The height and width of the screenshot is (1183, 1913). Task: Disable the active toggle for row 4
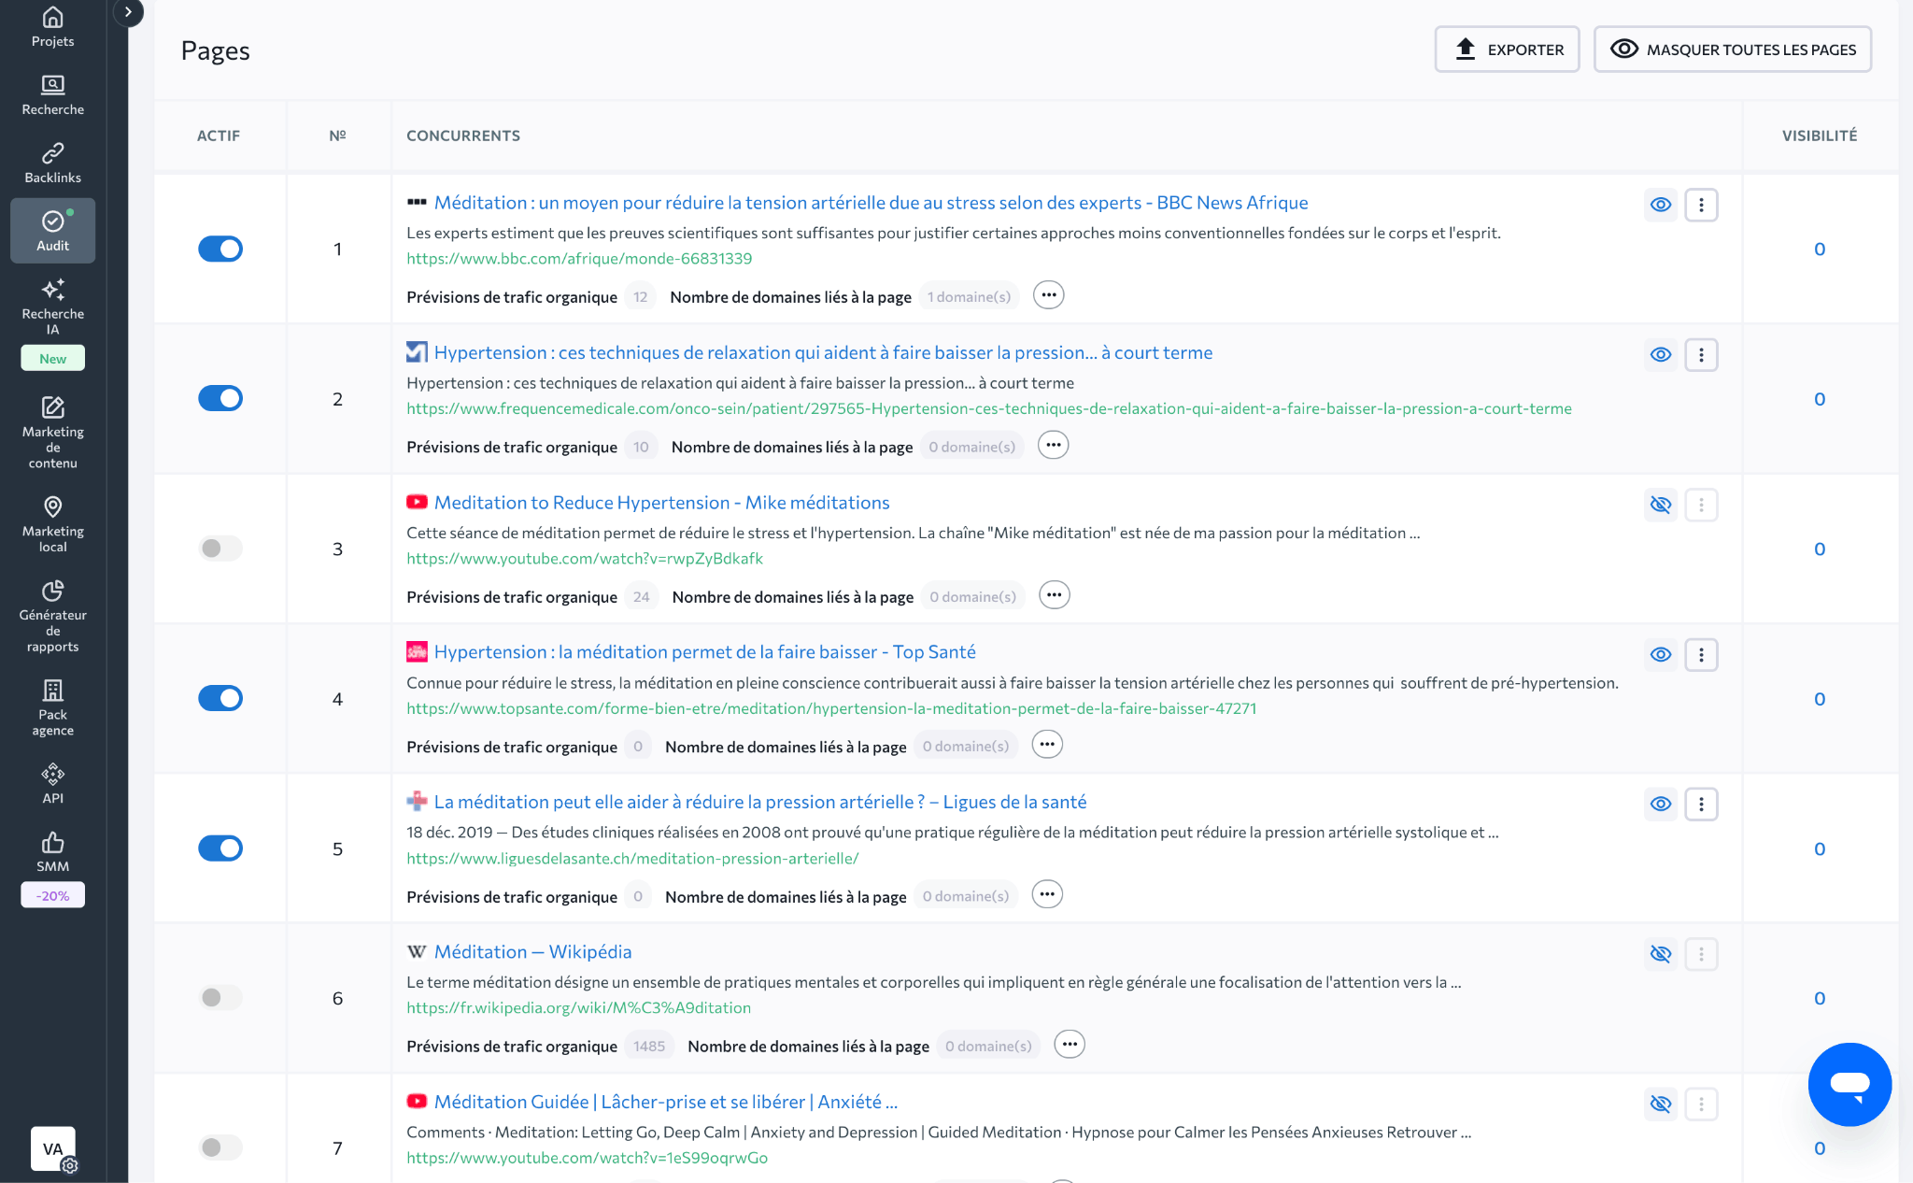coord(220,698)
